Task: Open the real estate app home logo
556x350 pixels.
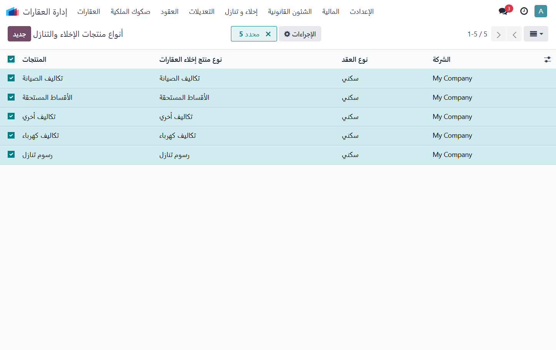Action: (12, 12)
